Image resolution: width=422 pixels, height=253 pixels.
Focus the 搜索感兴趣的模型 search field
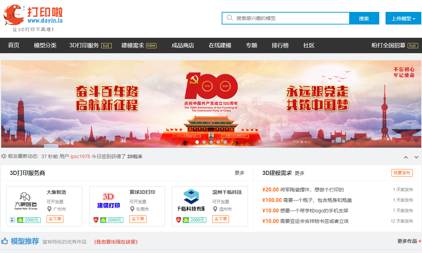tap(291, 18)
